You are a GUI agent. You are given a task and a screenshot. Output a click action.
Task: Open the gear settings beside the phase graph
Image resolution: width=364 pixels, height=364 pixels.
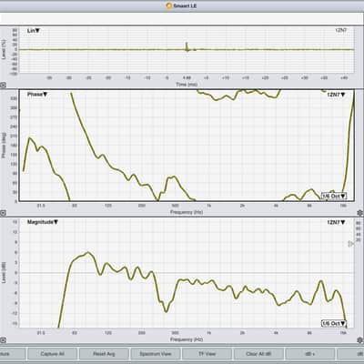pyautogui.click(x=360, y=213)
